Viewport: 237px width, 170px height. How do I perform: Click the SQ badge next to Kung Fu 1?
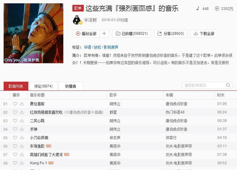[51, 163]
